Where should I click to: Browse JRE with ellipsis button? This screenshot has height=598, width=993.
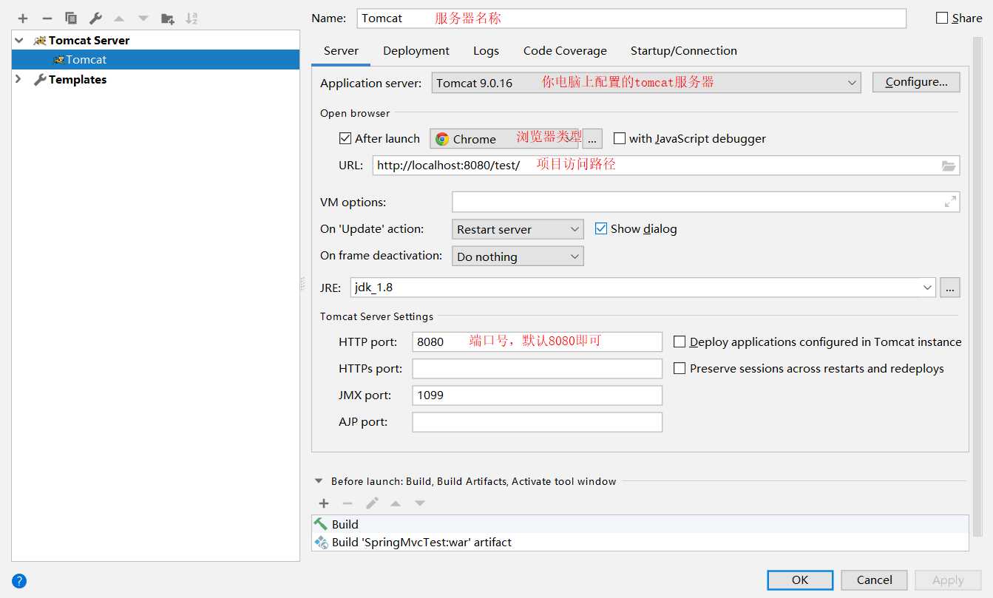click(950, 288)
